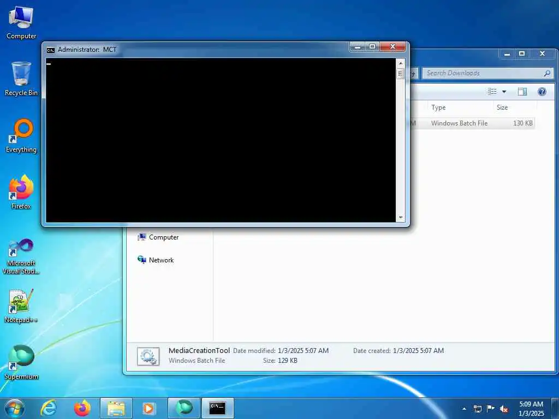Show hidden tray icons arrow
The height and width of the screenshot is (419, 559).
point(464,409)
